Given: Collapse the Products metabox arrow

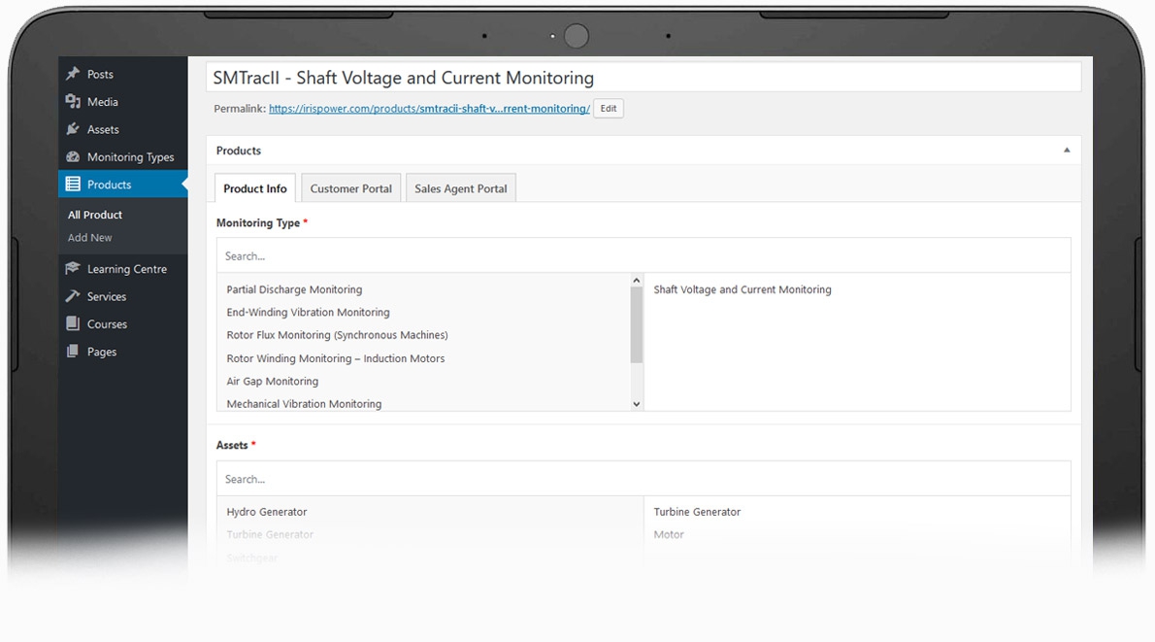Looking at the screenshot, I should [1067, 151].
